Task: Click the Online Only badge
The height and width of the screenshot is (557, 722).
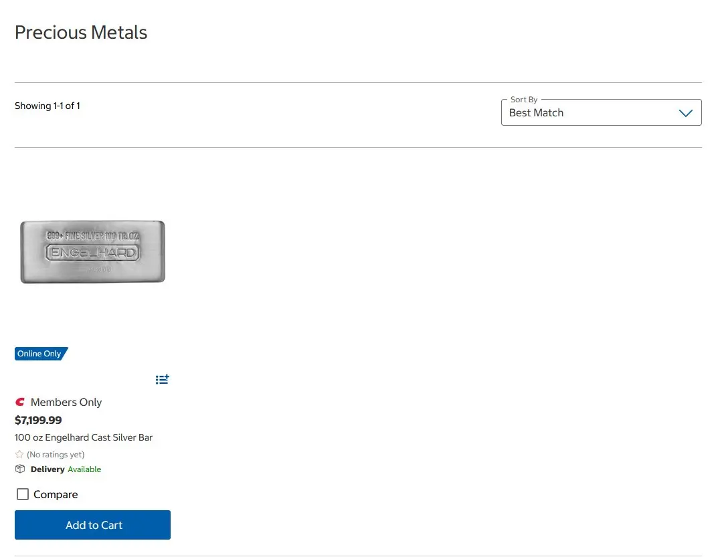Action: 41,354
